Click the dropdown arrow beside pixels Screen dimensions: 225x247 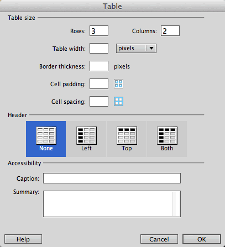point(151,49)
